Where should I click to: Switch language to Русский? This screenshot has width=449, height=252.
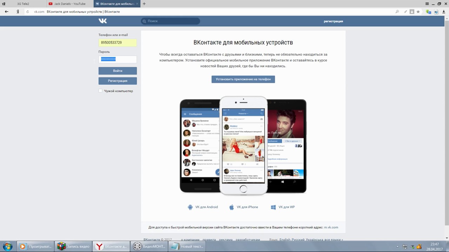click(x=298, y=240)
